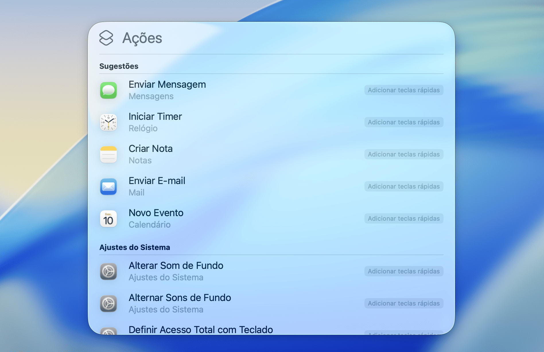Screen dimensions: 544x352
Task: Click the Calendar icon showing 10
Action: (108, 219)
